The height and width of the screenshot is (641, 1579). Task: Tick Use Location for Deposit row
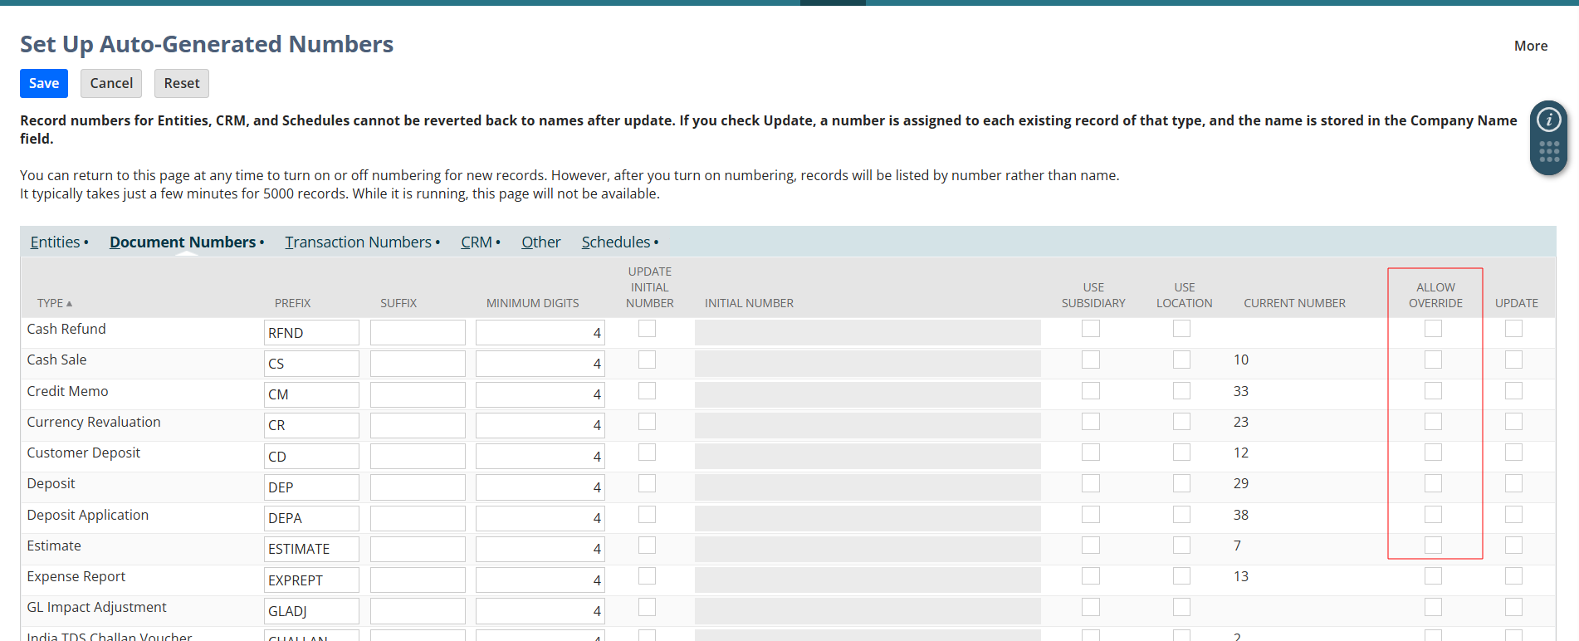coord(1181,483)
